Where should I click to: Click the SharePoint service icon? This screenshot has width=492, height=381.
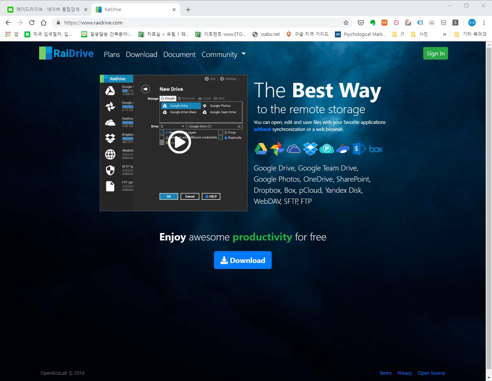point(359,149)
